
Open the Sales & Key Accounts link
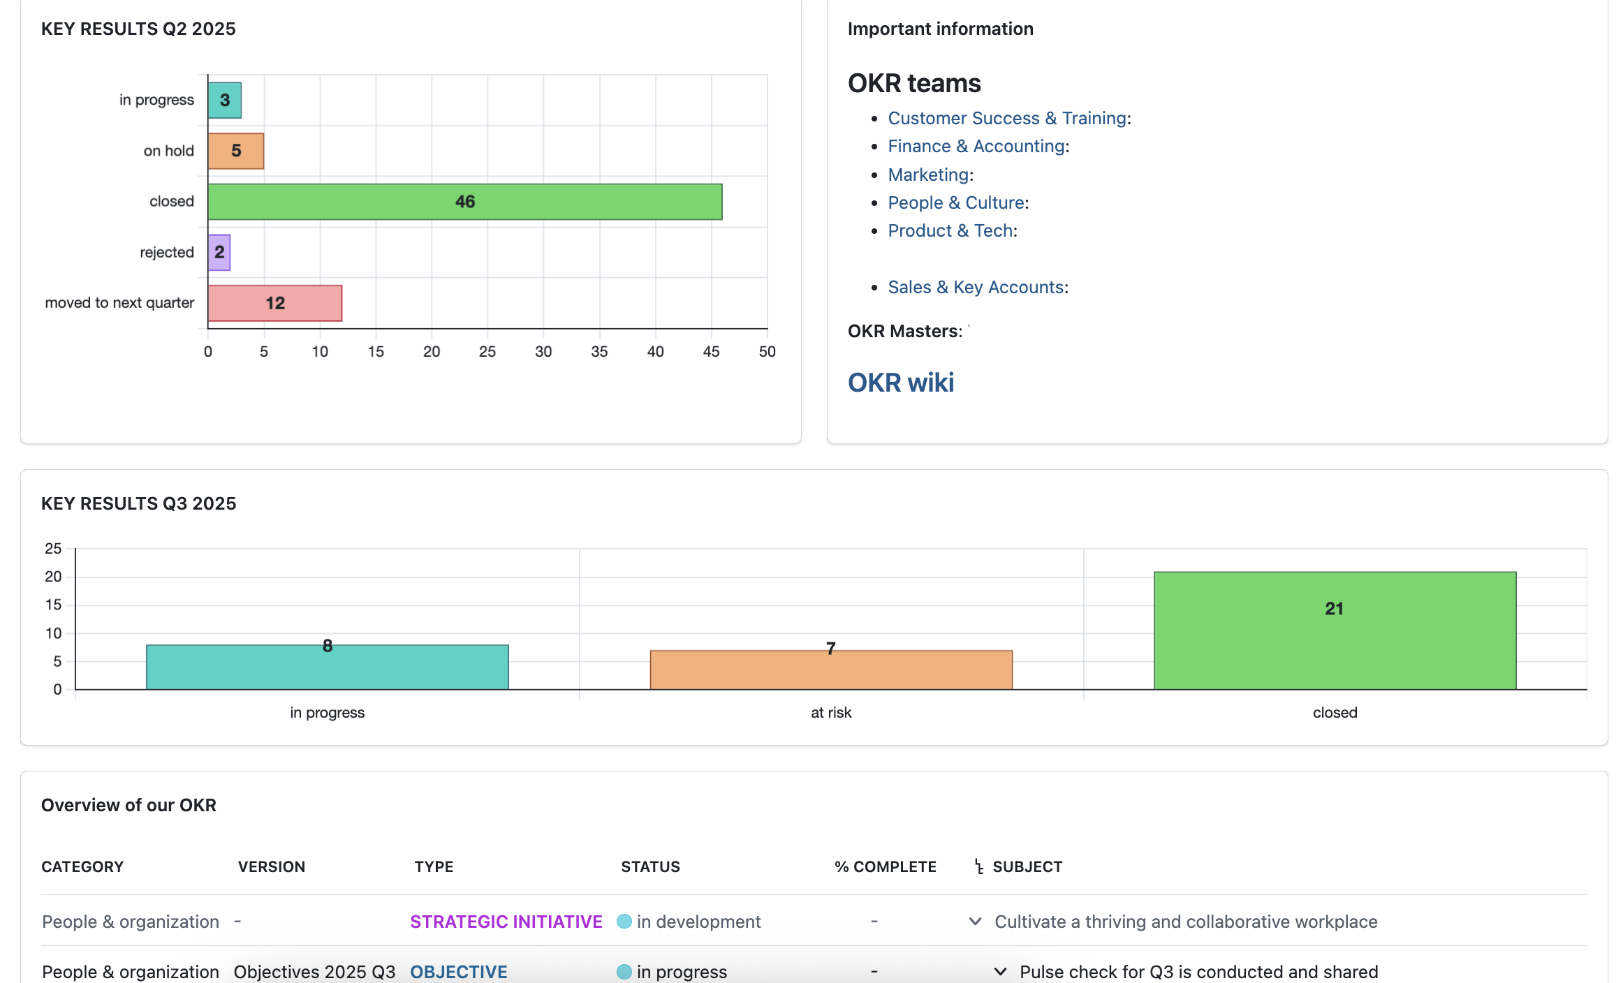click(975, 287)
